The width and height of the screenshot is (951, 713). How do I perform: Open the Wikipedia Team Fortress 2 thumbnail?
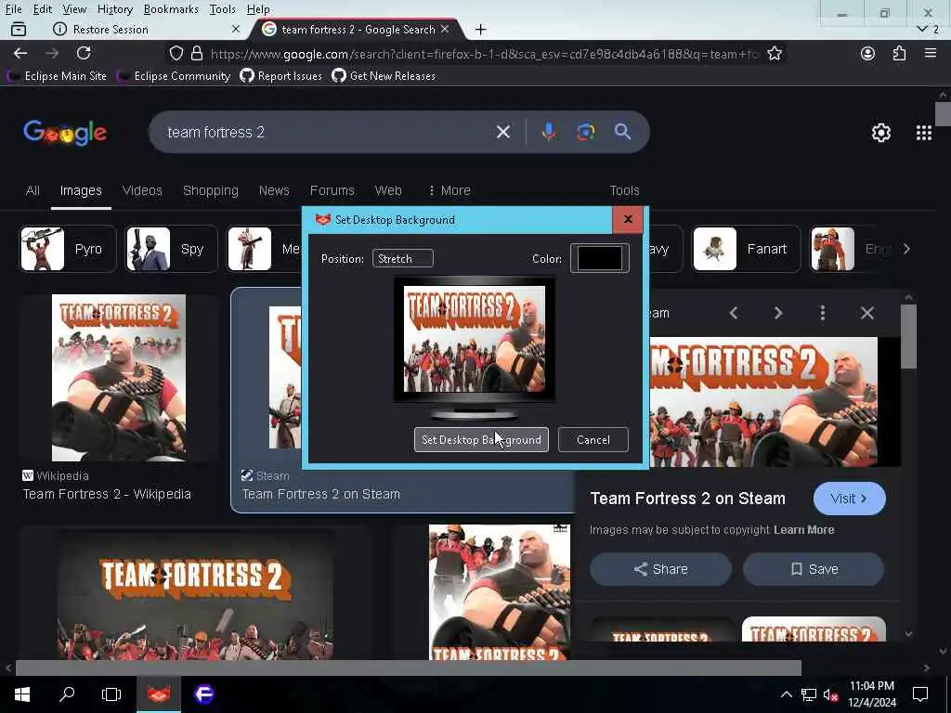click(x=118, y=378)
